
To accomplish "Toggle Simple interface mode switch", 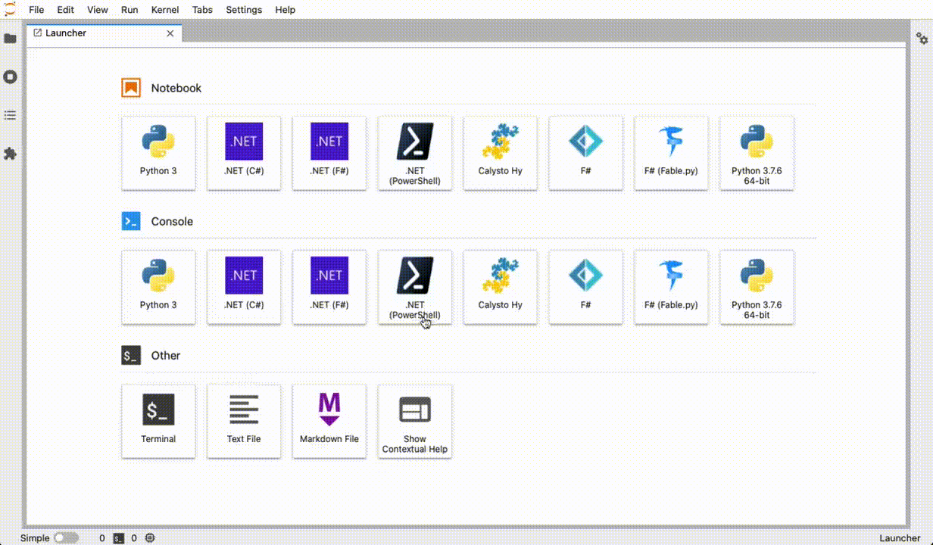I will coord(66,538).
